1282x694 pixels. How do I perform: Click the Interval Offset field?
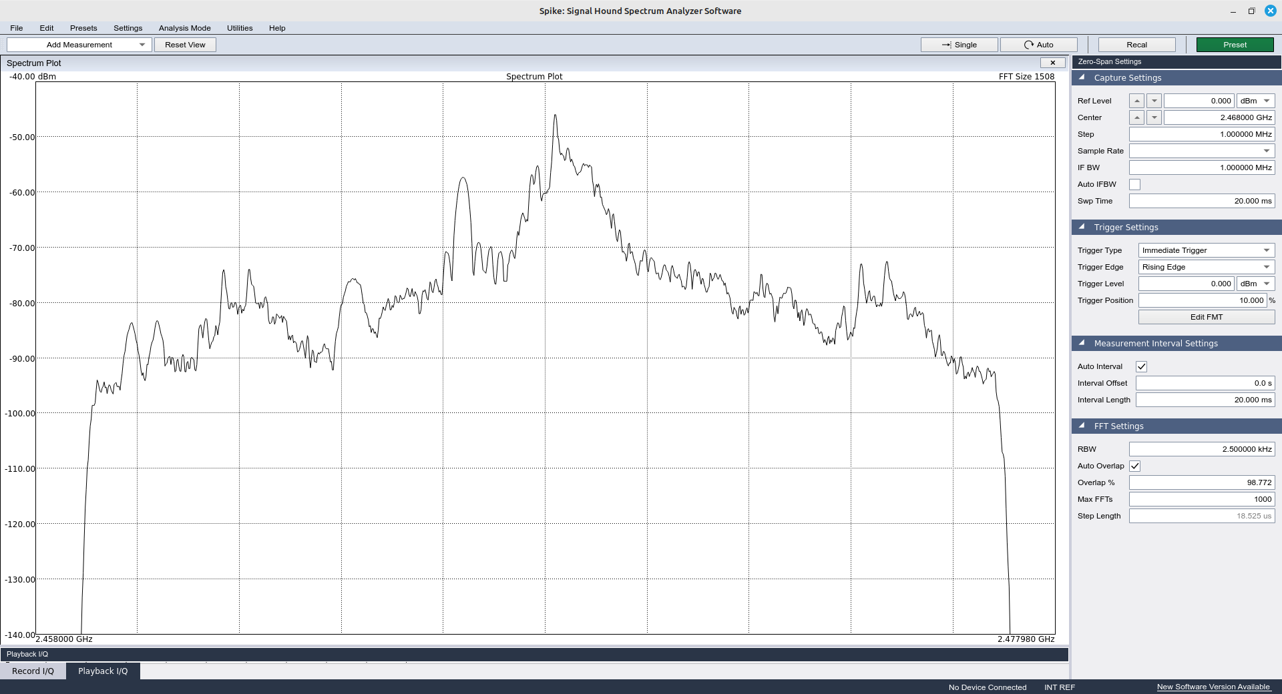[x=1205, y=383]
